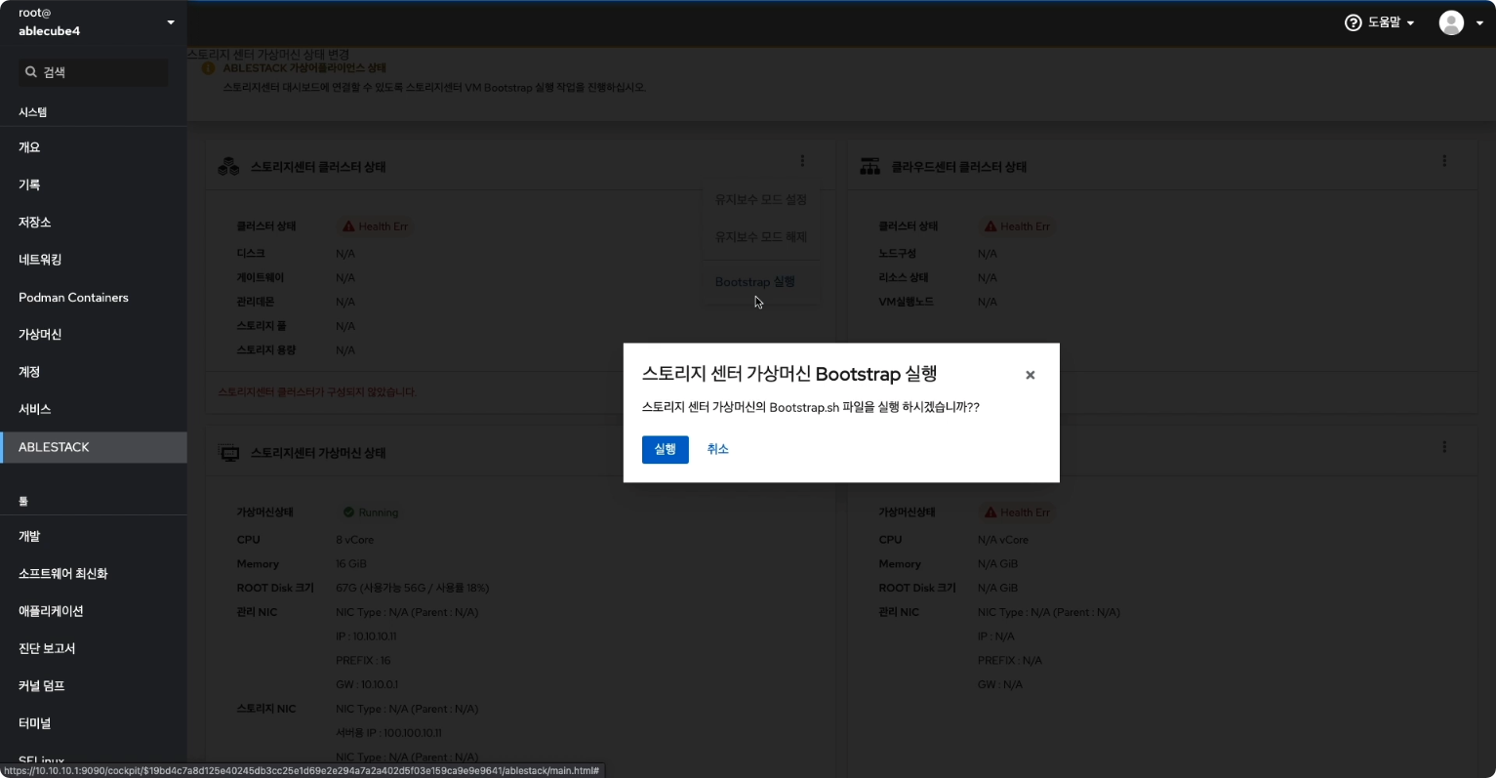Click the IP : 10.10.10.11 text

pos(366,636)
